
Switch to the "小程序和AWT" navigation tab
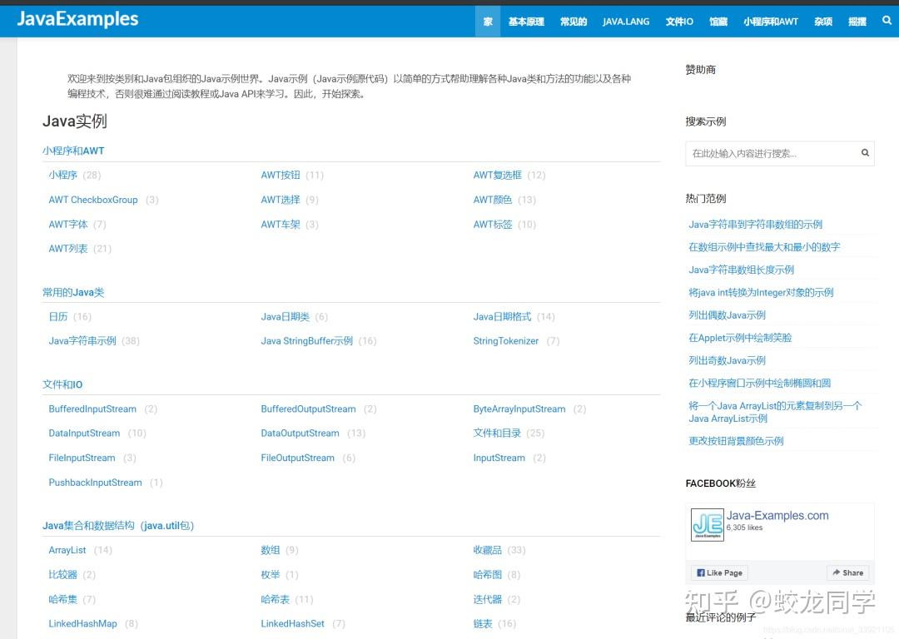pos(770,21)
